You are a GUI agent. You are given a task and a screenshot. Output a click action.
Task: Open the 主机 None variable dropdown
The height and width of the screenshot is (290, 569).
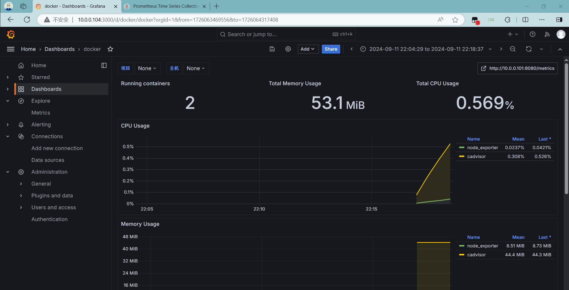click(x=196, y=68)
